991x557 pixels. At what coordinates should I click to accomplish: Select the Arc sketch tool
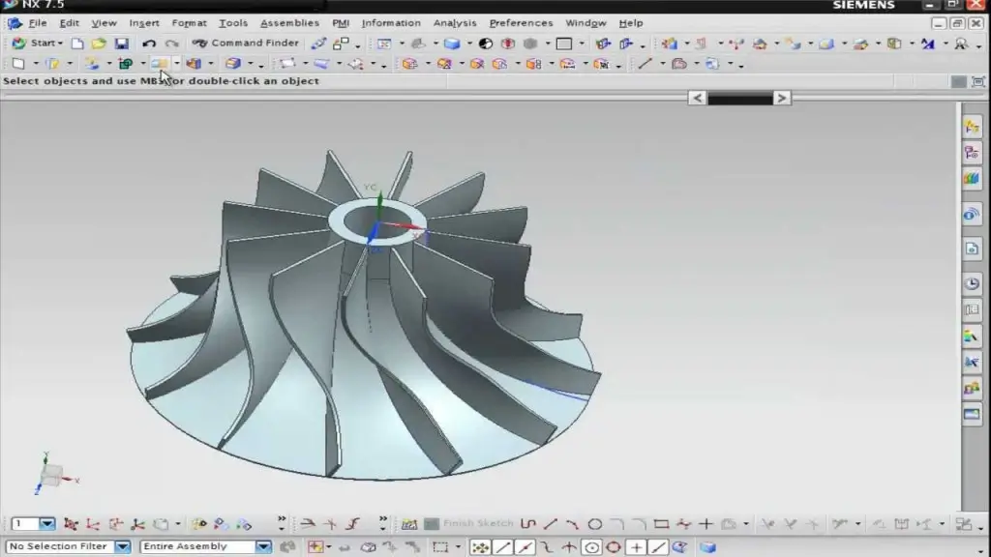click(574, 523)
